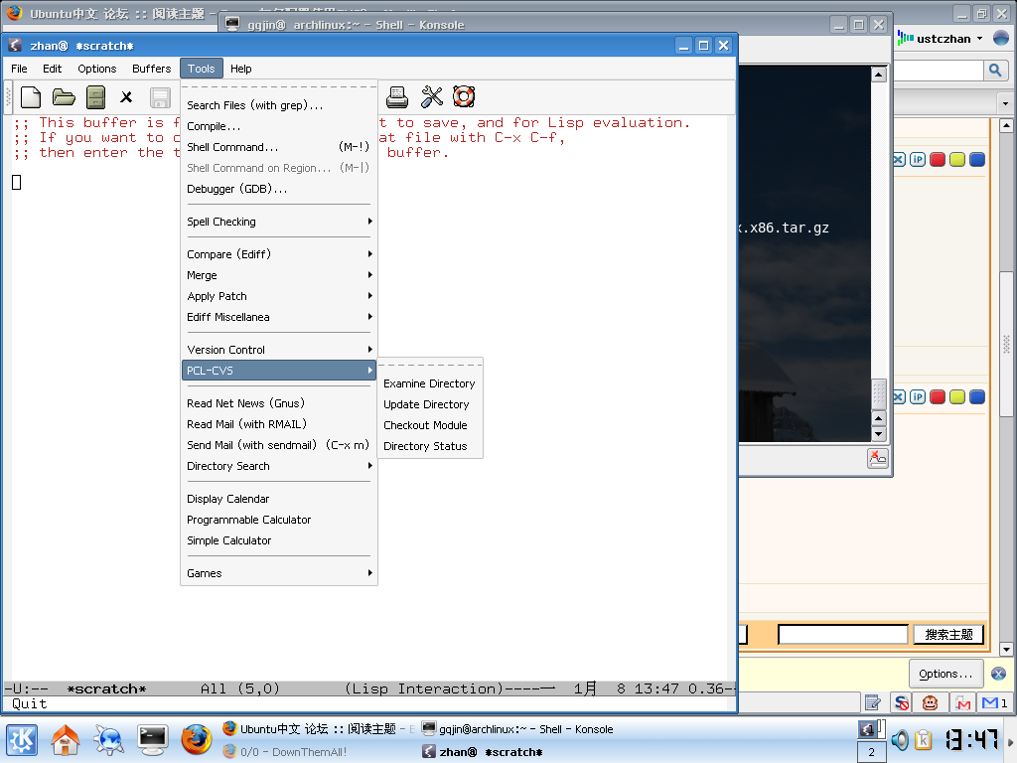Open the ustczhan dropdown in Firefox
The image size is (1017, 763).
941,39
